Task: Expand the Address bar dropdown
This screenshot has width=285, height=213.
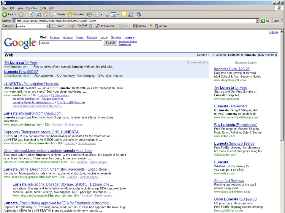Action: click(x=257, y=21)
